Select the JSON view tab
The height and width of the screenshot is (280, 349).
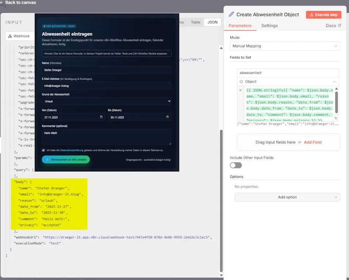point(213,22)
